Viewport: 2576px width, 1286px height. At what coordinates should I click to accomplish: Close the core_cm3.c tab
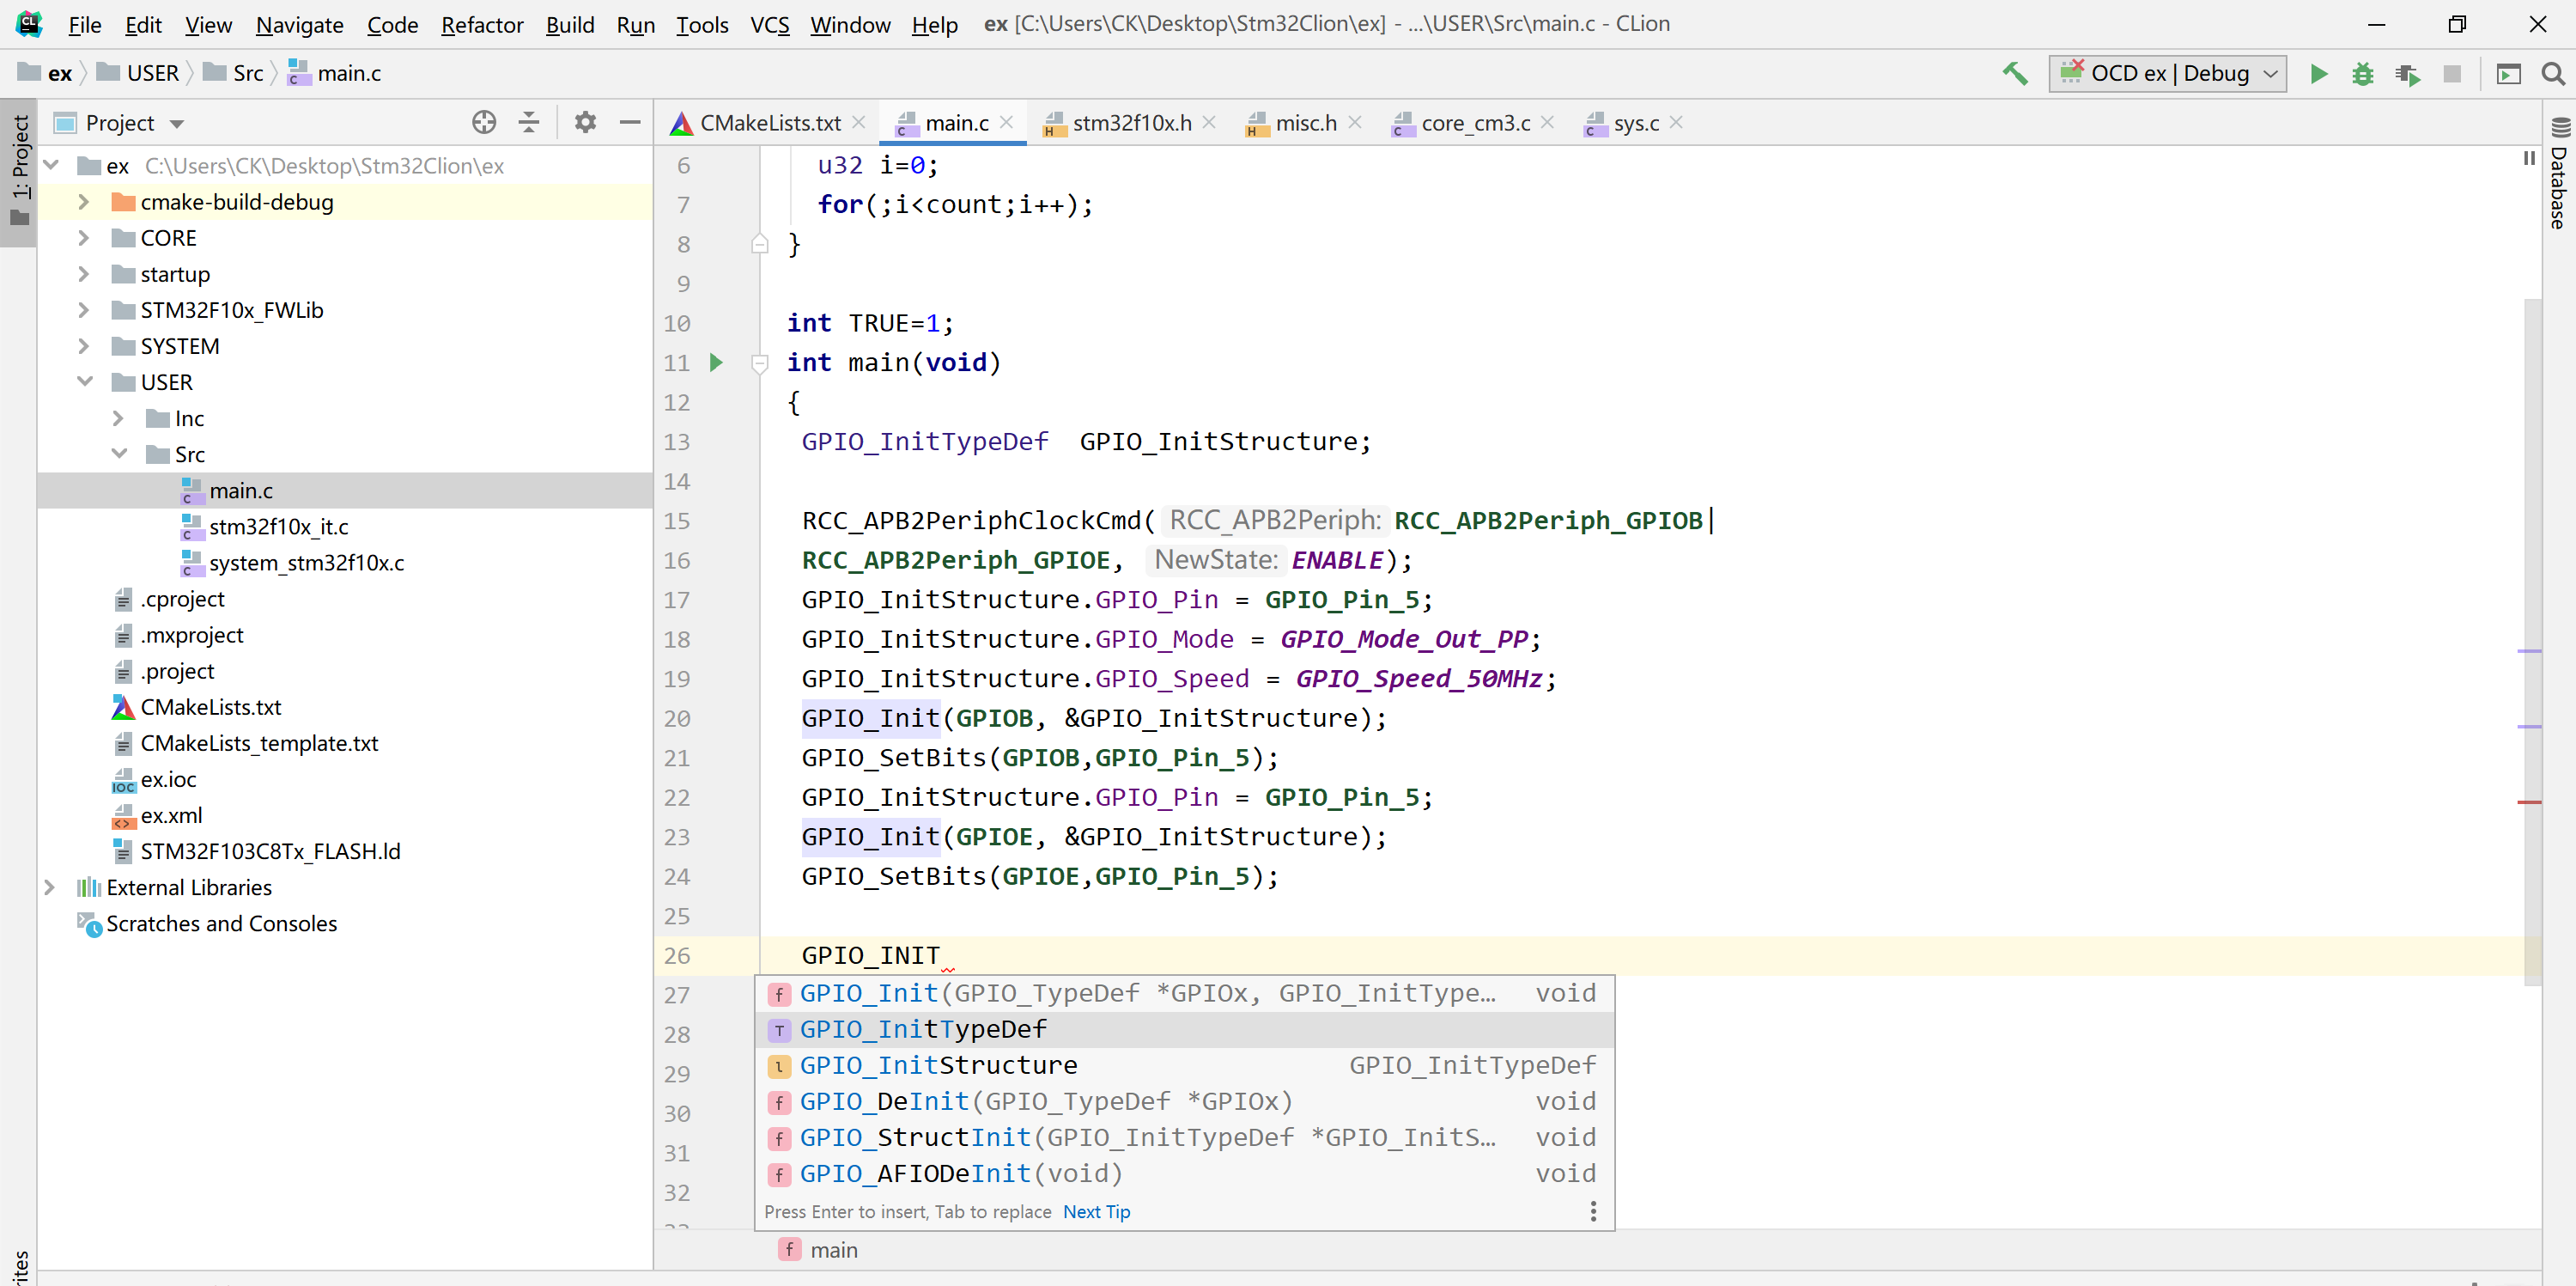[x=1548, y=122]
